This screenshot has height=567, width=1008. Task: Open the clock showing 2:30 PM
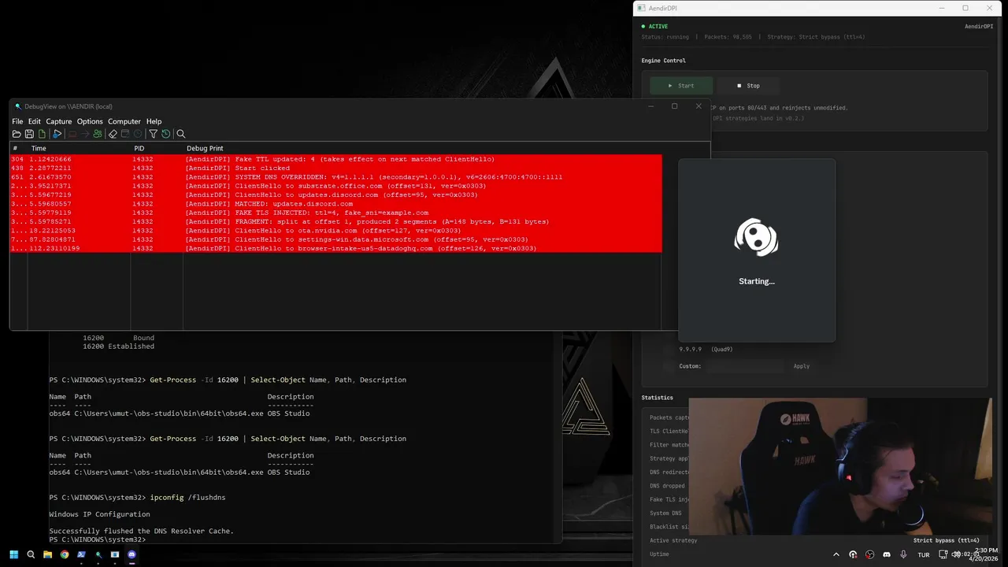(x=984, y=554)
